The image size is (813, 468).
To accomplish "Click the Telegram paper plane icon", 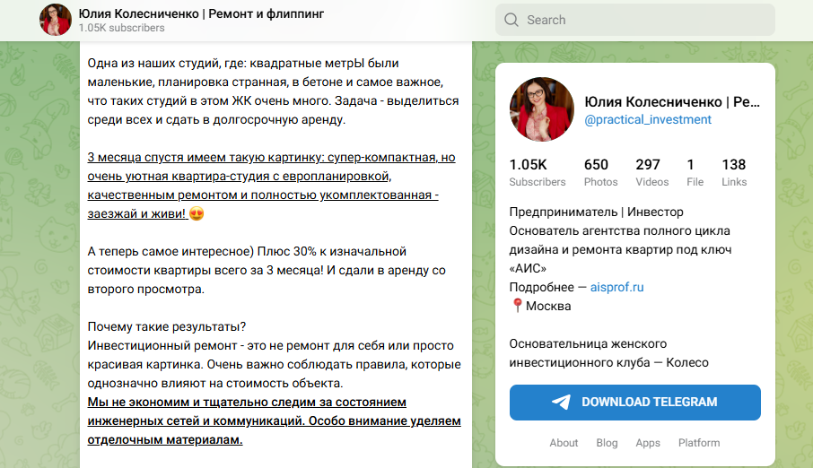I will click(561, 403).
